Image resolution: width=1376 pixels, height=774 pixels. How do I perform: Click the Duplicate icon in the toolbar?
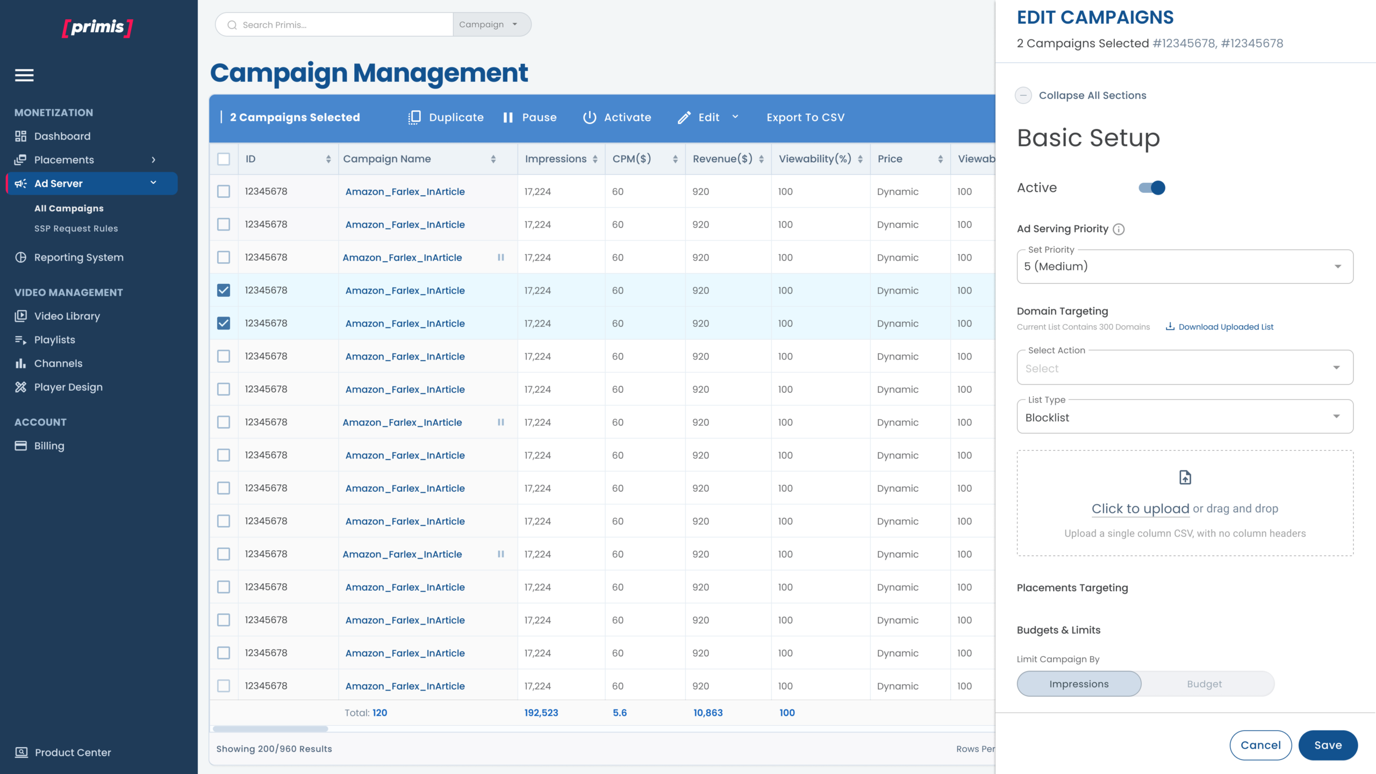click(414, 117)
